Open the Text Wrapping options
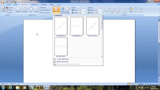160x90 pixels. (124, 10)
